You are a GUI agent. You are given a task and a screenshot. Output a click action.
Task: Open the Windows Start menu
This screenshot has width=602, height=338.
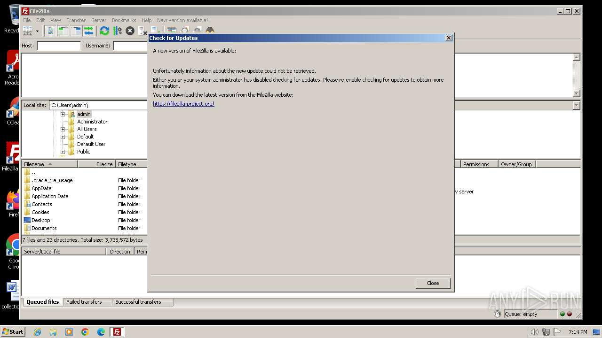pos(13,331)
